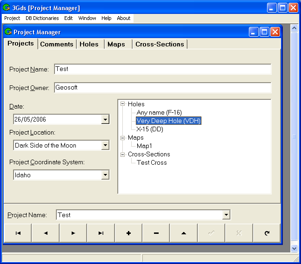Insert new record with plus button

click(x=128, y=233)
